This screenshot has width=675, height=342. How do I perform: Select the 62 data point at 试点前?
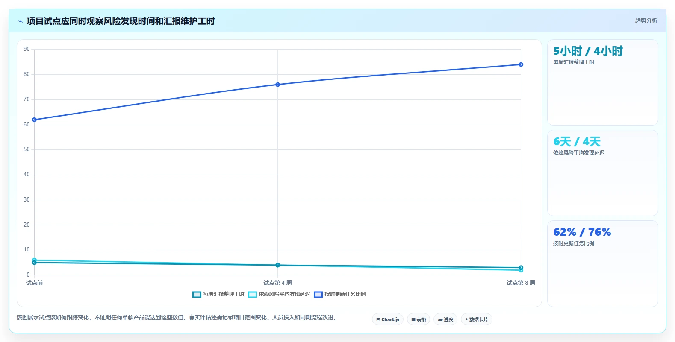pos(34,120)
